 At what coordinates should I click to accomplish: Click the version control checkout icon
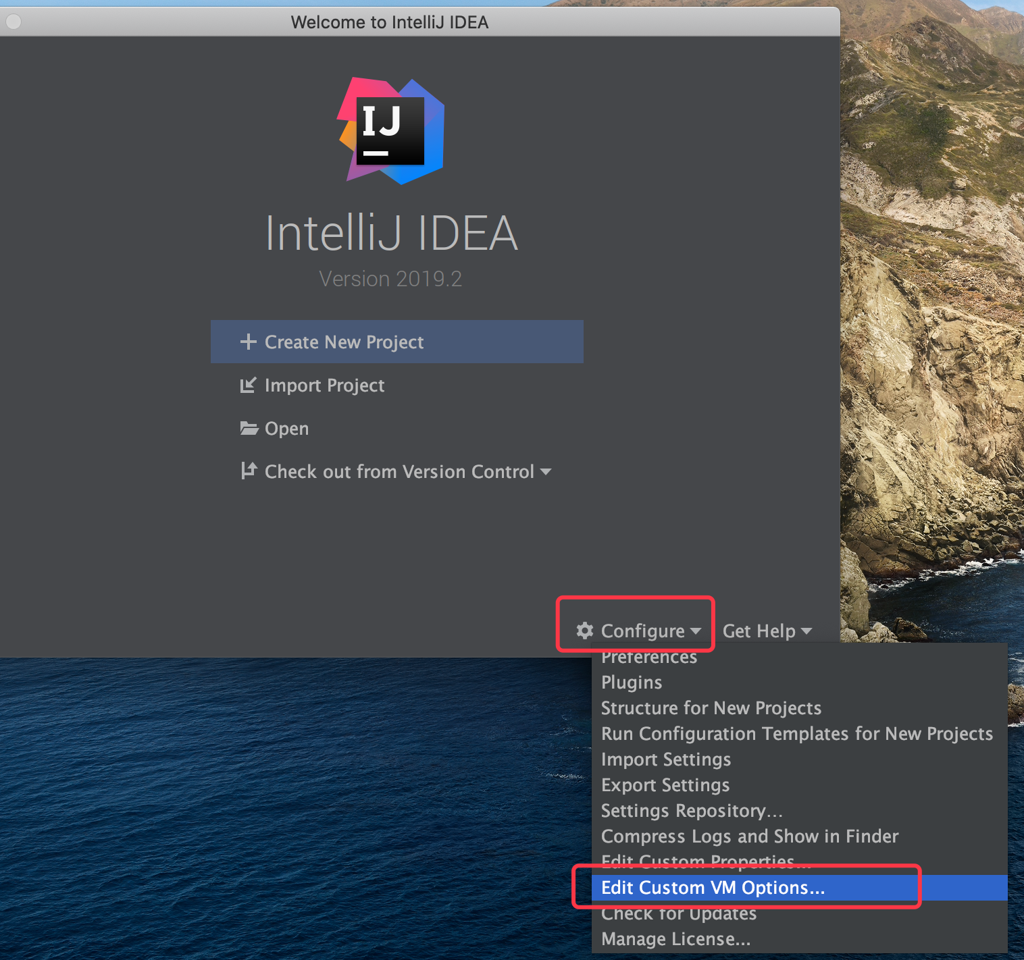click(249, 471)
